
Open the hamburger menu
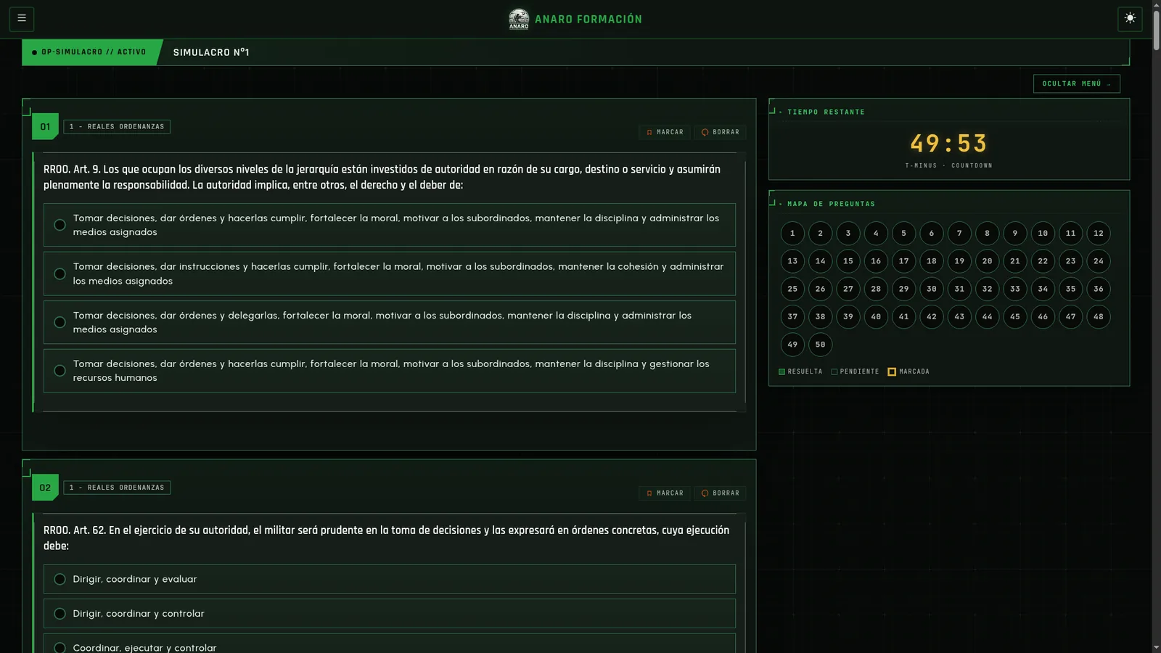tap(22, 19)
